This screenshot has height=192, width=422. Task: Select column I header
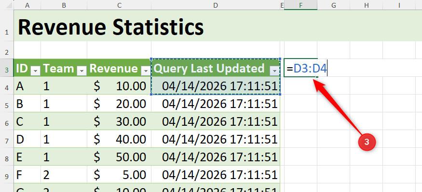click(399, 5)
